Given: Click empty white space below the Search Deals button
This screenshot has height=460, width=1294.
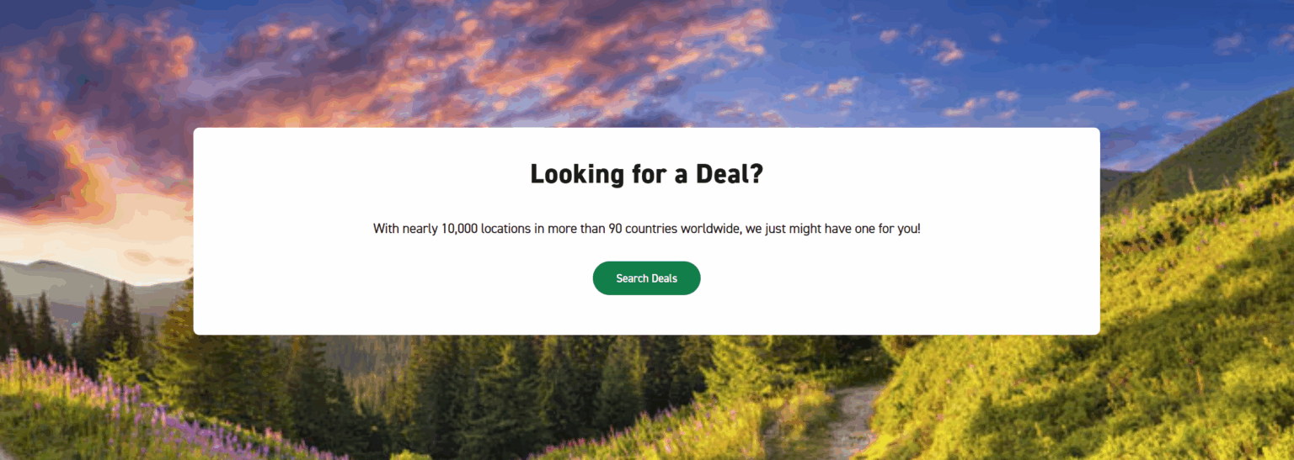Looking at the screenshot, I should (x=646, y=315).
